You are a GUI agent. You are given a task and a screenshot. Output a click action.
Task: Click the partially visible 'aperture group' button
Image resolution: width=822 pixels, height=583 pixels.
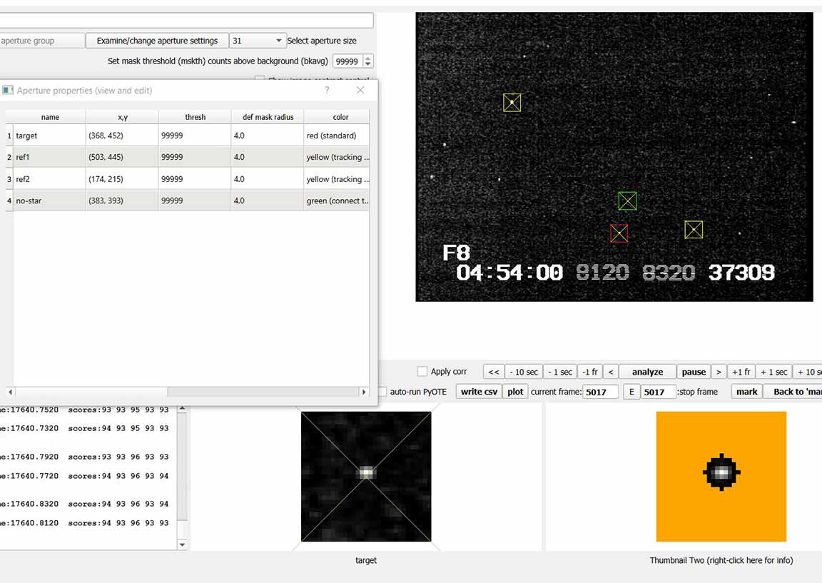point(42,41)
